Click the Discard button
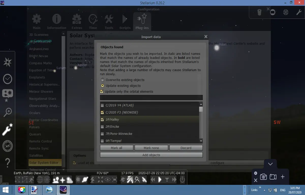Viewport: 305px width, 195px height. (186, 148)
